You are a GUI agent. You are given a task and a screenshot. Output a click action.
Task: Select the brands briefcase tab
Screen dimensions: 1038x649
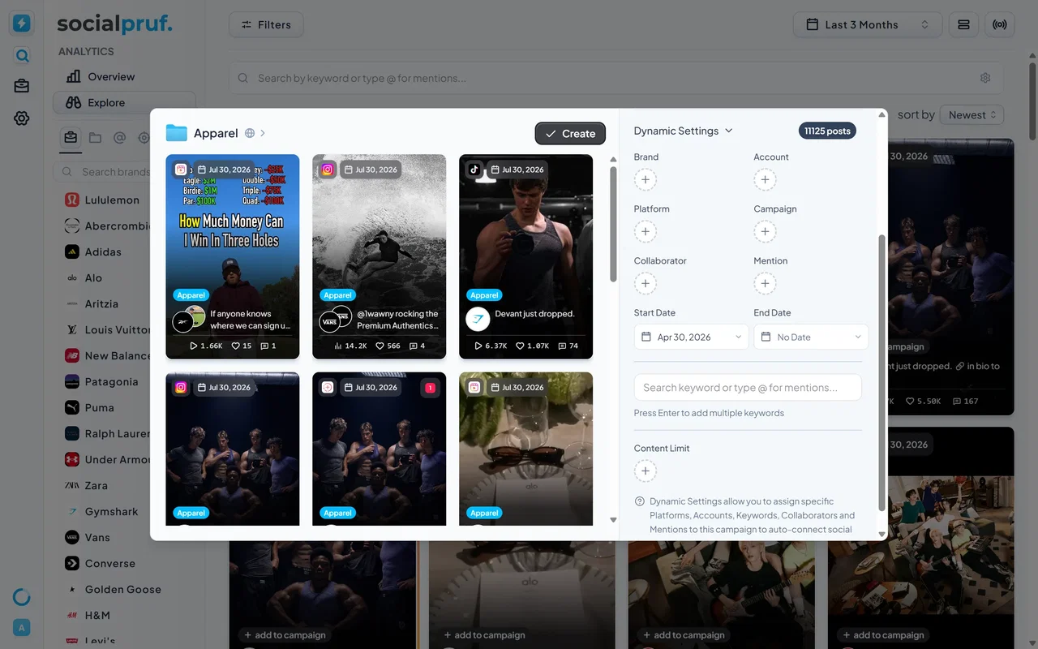[x=71, y=138]
